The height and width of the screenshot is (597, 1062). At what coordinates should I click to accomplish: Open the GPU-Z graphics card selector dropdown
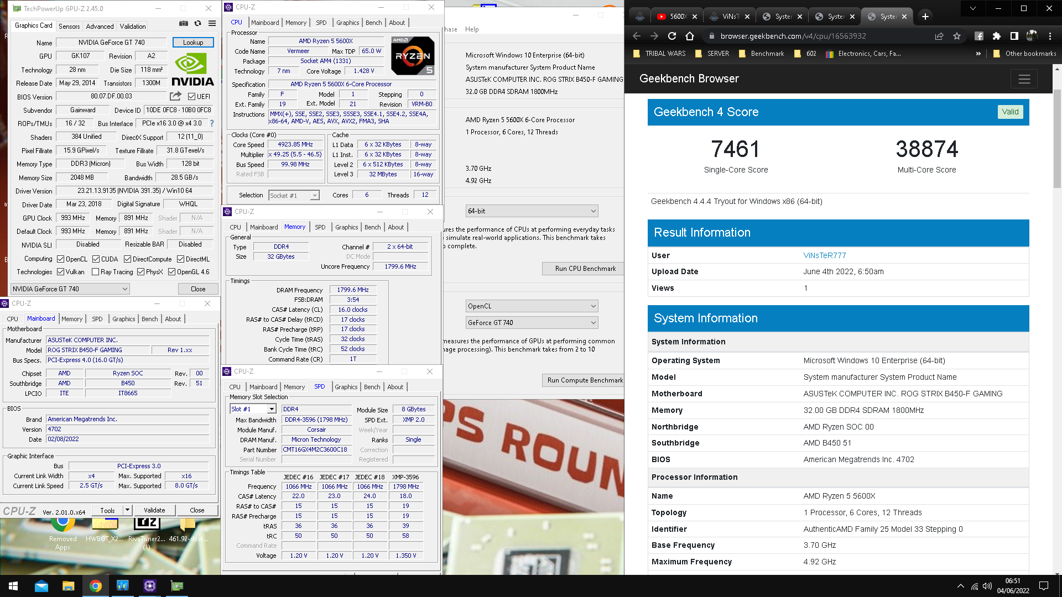[70, 289]
